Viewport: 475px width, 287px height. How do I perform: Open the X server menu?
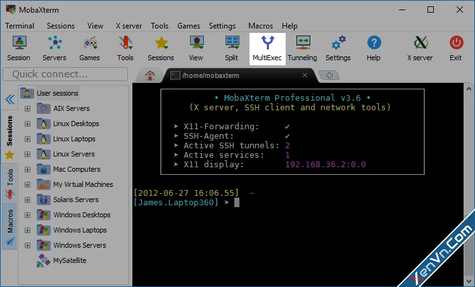point(129,26)
